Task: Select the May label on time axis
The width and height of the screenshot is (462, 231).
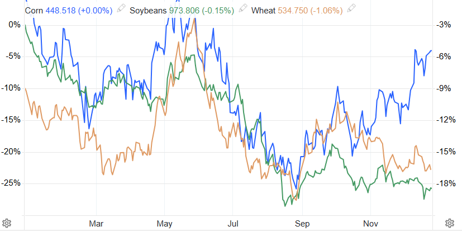Action: (x=164, y=223)
